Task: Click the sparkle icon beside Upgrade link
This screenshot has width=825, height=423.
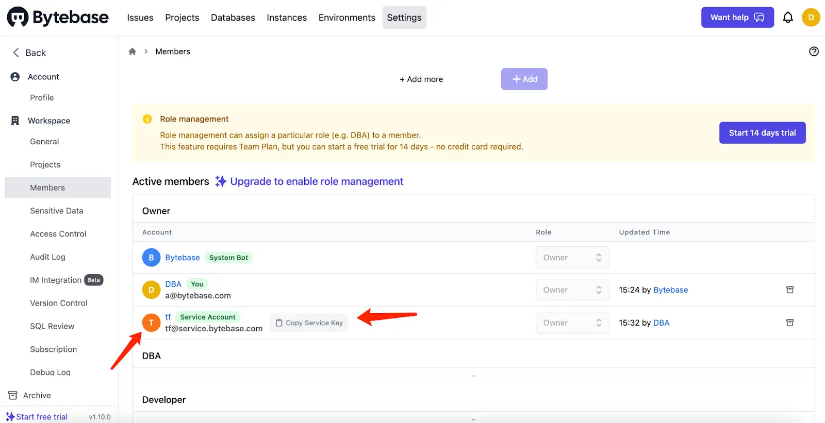Action: [x=221, y=181]
